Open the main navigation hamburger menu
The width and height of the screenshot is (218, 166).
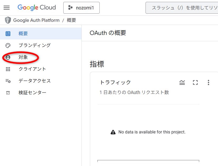[7, 8]
